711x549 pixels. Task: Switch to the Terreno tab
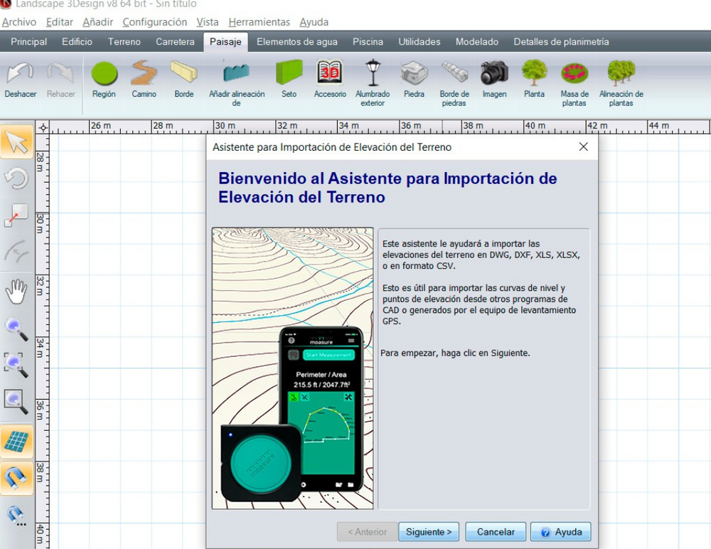(124, 42)
